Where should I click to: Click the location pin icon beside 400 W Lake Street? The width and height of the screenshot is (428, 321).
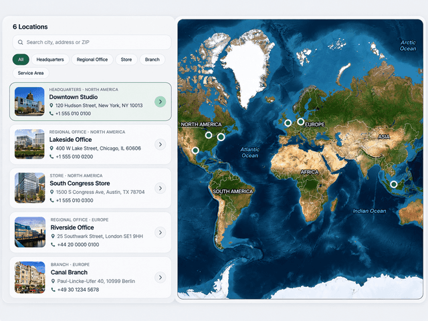tap(51, 148)
